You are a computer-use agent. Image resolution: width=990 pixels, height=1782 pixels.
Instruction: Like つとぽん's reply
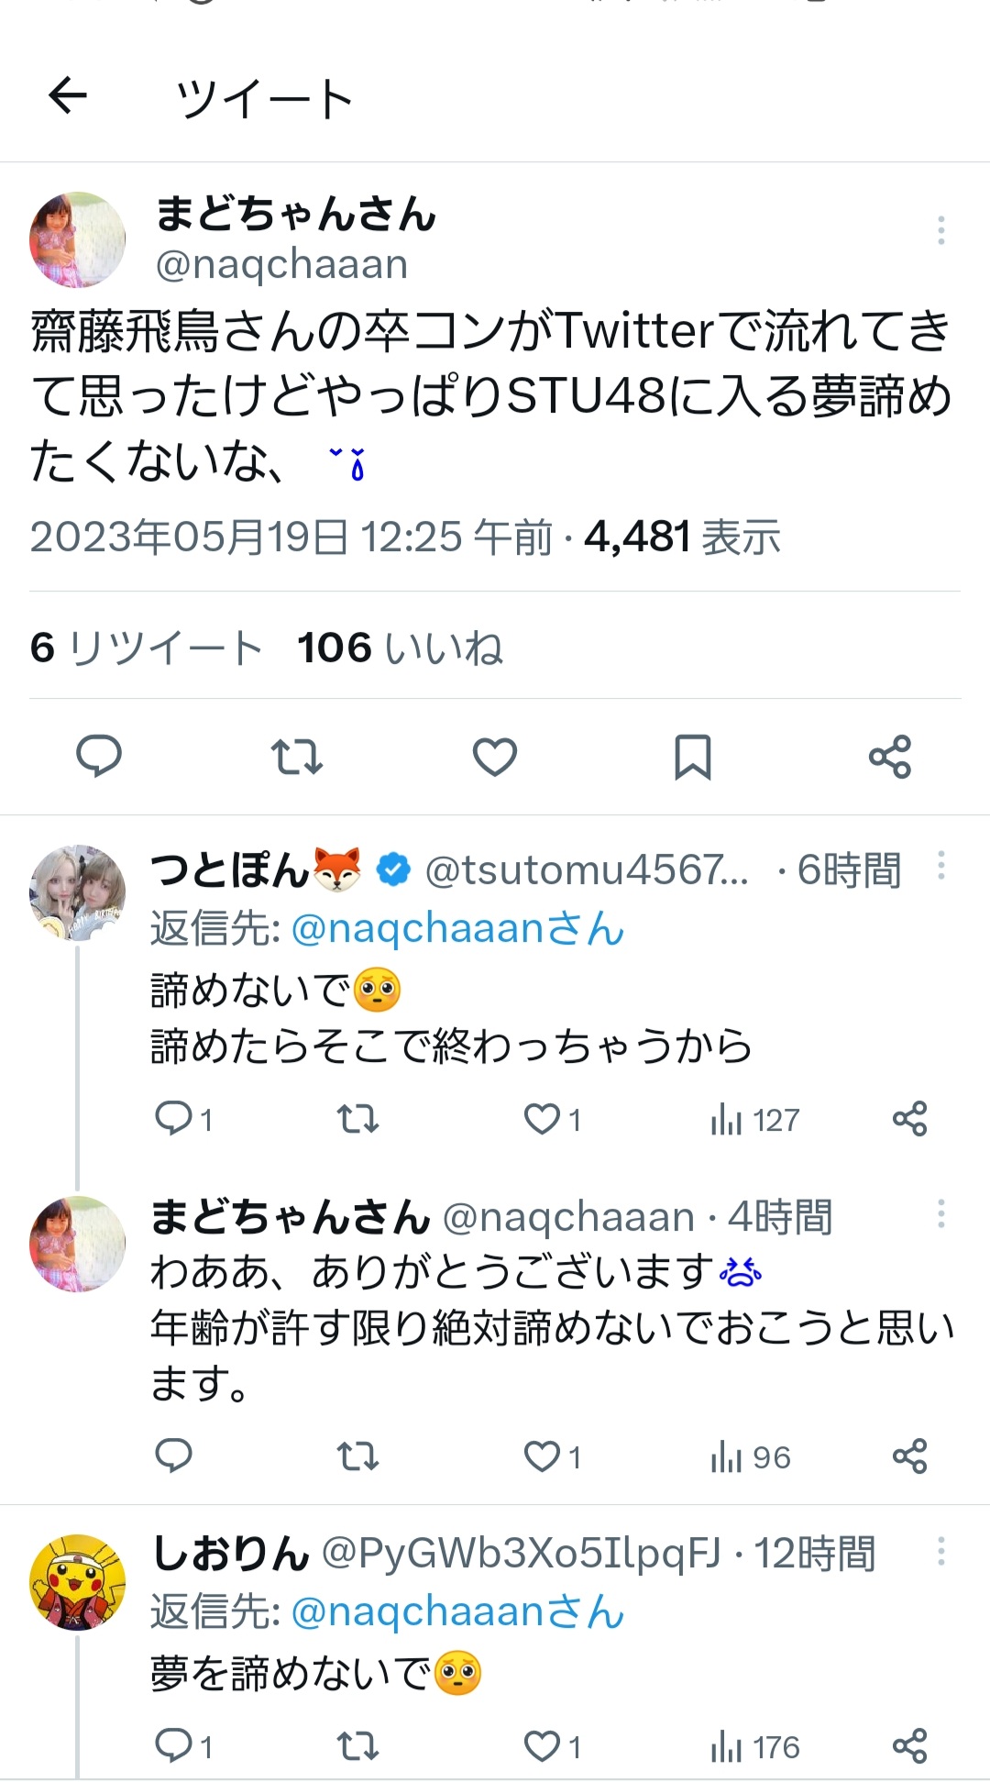click(x=552, y=1120)
